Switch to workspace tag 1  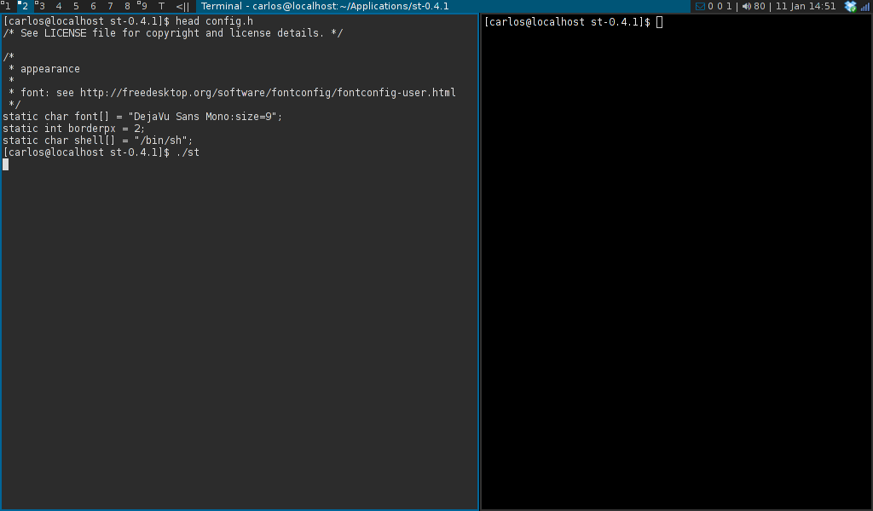pyautogui.click(x=7, y=6)
